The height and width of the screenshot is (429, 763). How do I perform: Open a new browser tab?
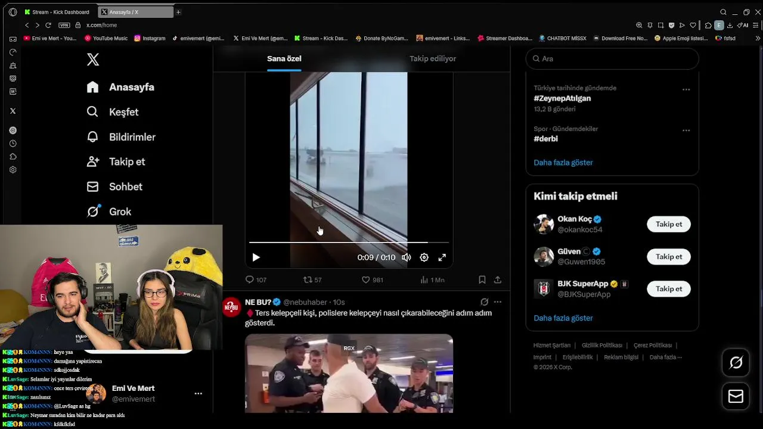178,12
